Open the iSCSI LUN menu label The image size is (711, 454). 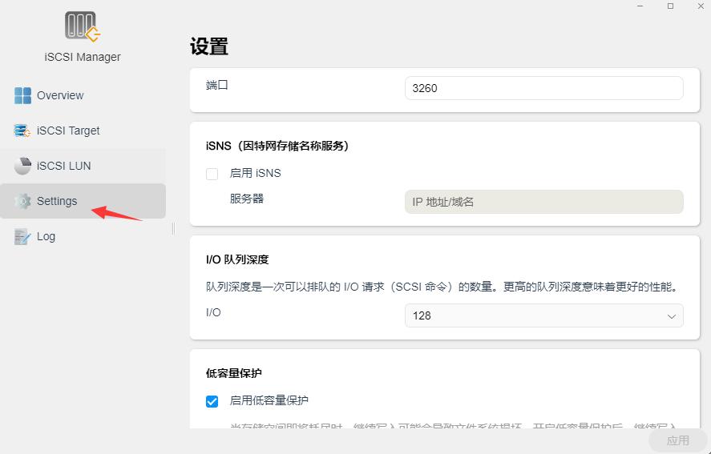[64, 166]
